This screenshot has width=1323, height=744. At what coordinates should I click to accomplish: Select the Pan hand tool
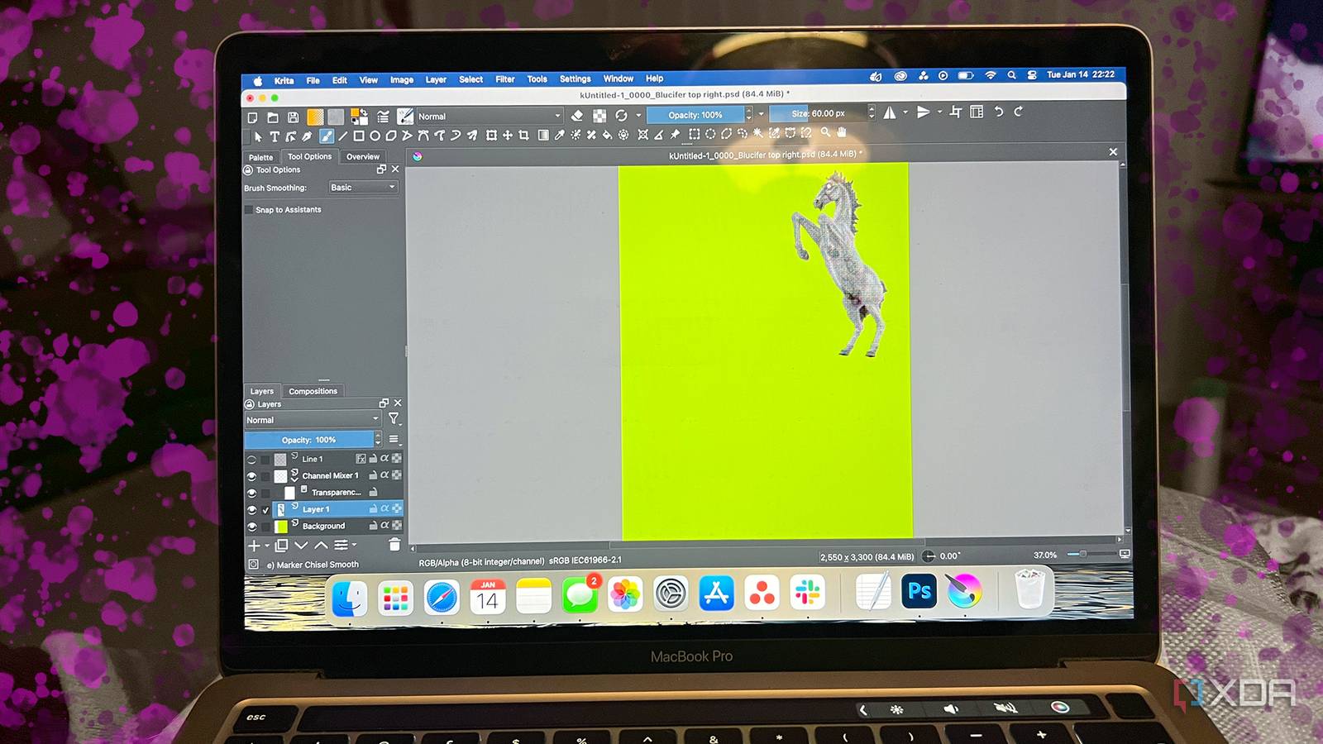coord(842,132)
